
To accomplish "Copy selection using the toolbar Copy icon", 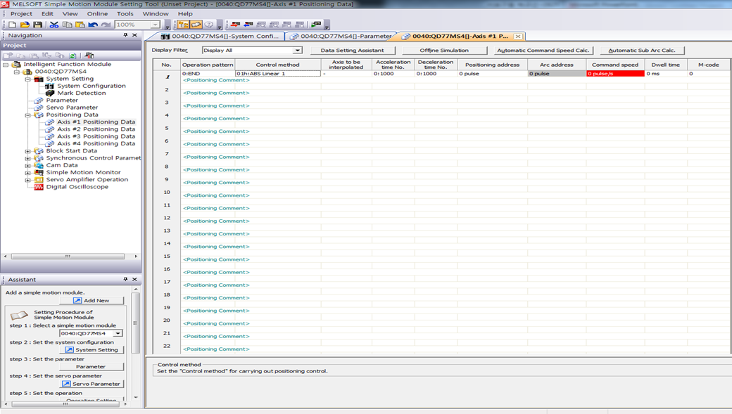I will coord(68,25).
